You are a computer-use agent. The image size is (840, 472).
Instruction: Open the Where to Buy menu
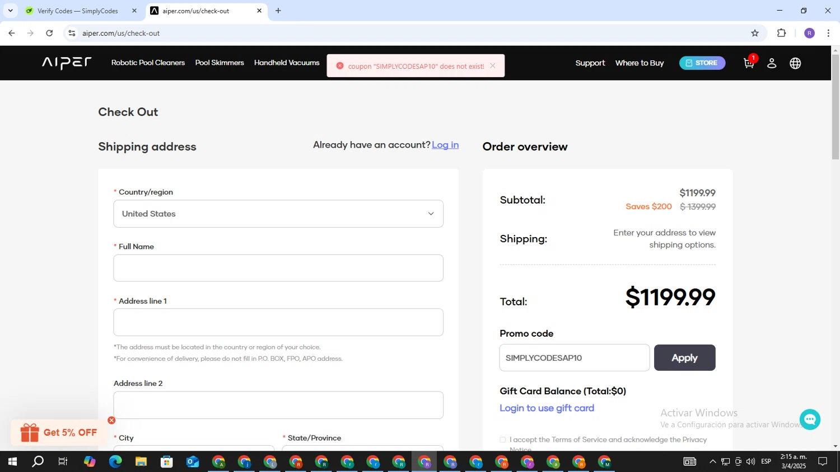click(640, 63)
